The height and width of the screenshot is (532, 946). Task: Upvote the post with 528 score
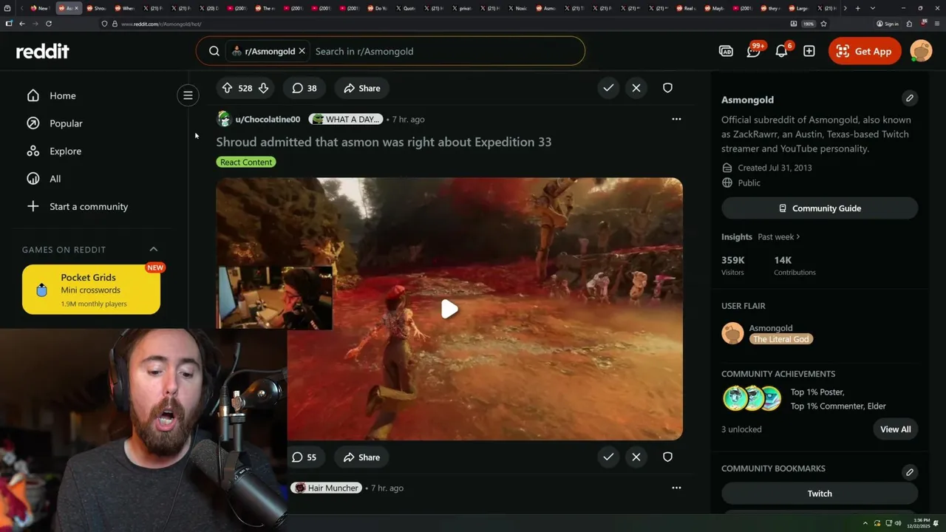(x=227, y=88)
